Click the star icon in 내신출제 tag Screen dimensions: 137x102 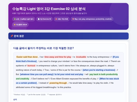coord(15,25)
